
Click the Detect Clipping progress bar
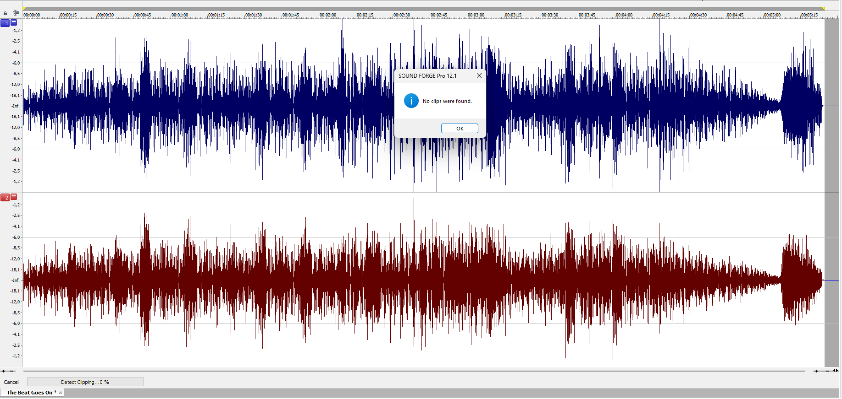(x=85, y=382)
